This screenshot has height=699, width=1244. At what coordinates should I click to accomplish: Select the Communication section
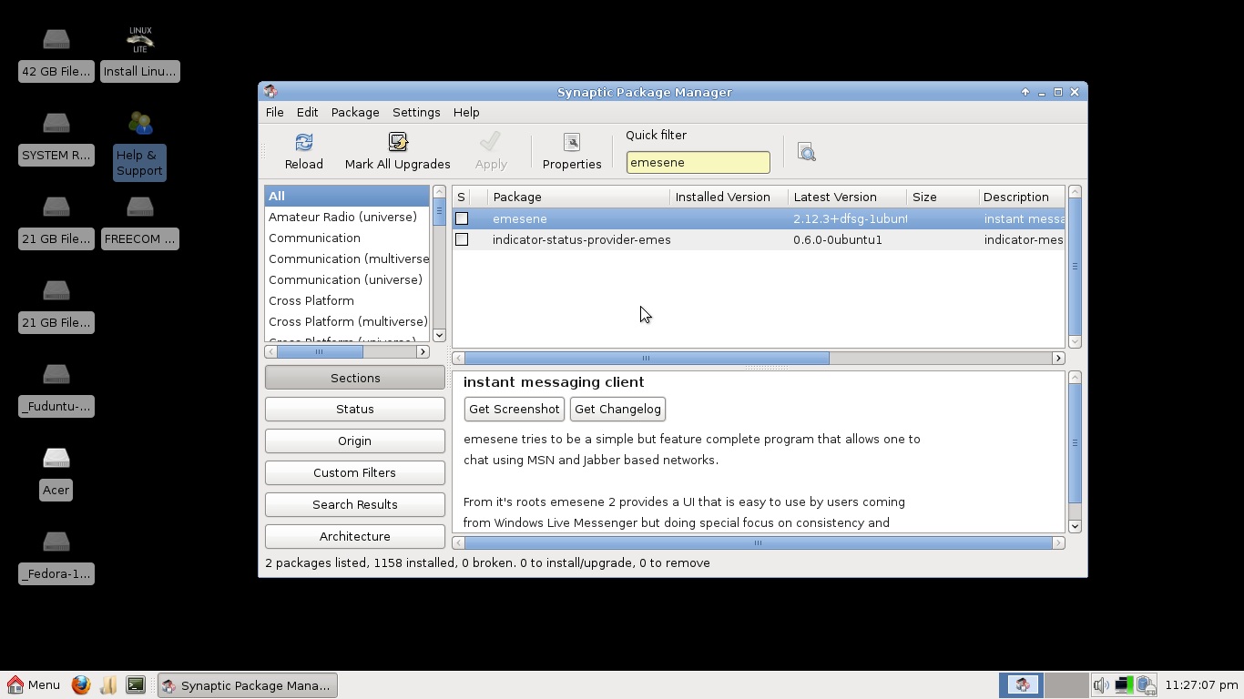(347, 238)
